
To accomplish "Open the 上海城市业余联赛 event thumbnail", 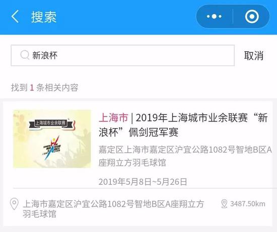I will pyautogui.click(x=52, y=139).
